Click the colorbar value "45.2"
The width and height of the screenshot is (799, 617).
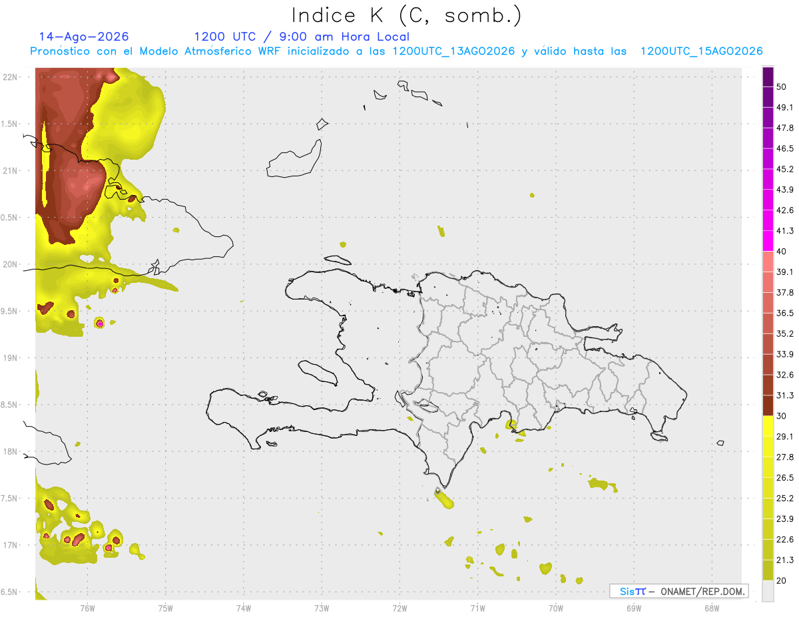click(x=785, y=169)
